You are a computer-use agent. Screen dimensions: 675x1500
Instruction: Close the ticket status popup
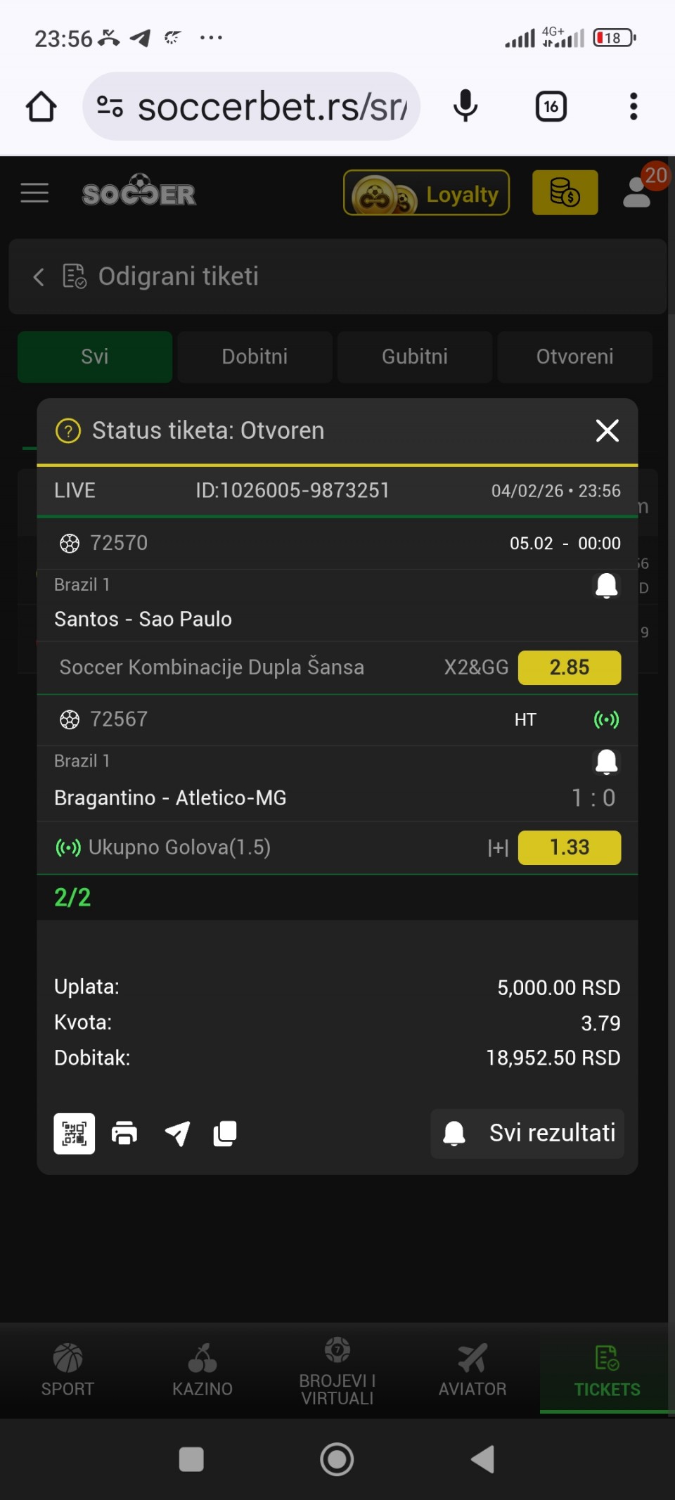point(607,430)
